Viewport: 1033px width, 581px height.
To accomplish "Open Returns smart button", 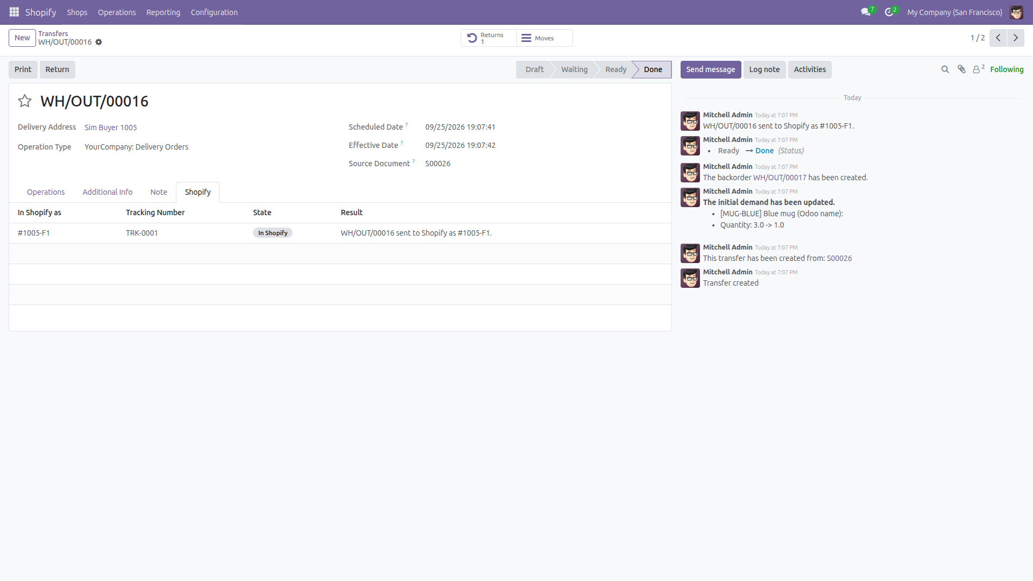I will click(x=489, y=38).
